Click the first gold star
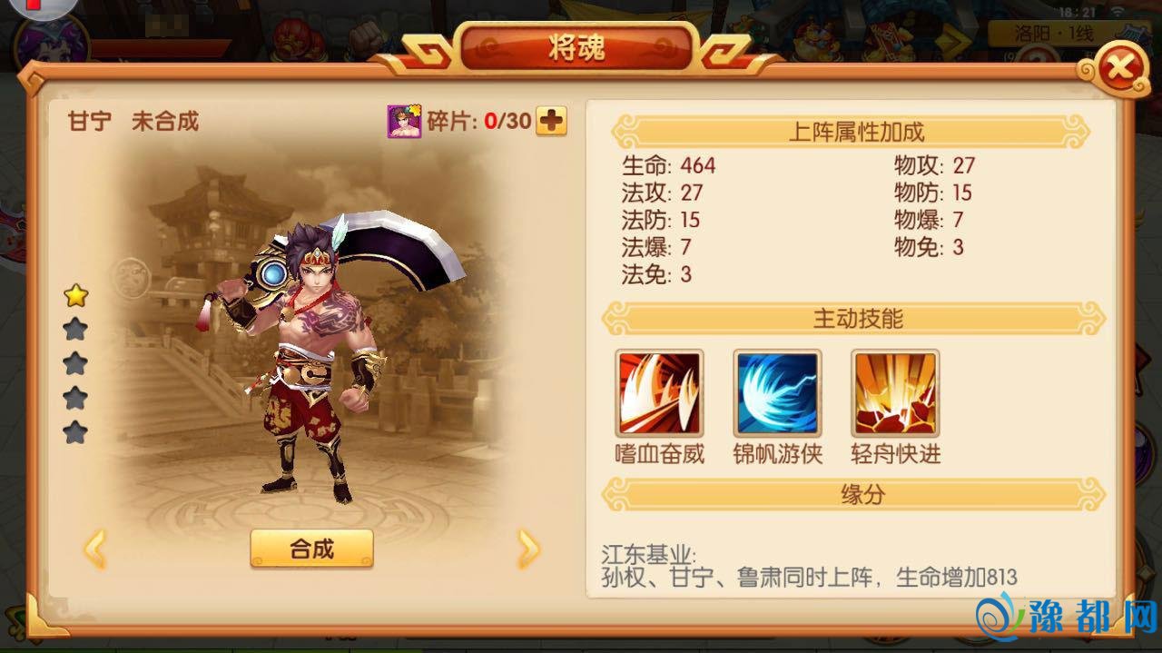Screen dimensions: 1162x653 (75, 295)
